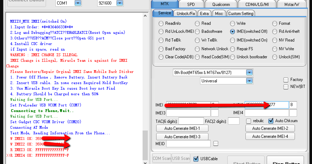Image resolution: width=312 pixels, height=164 pixels.
Task: Click the USB Scan button
Action: pos(181,158)
